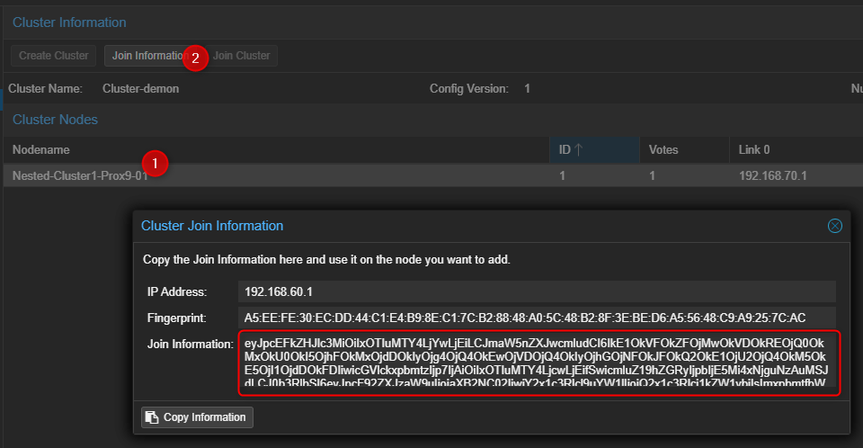The image size is (863, 448).
Task: Click the Create Cluster button
Action: coord(53,56)
